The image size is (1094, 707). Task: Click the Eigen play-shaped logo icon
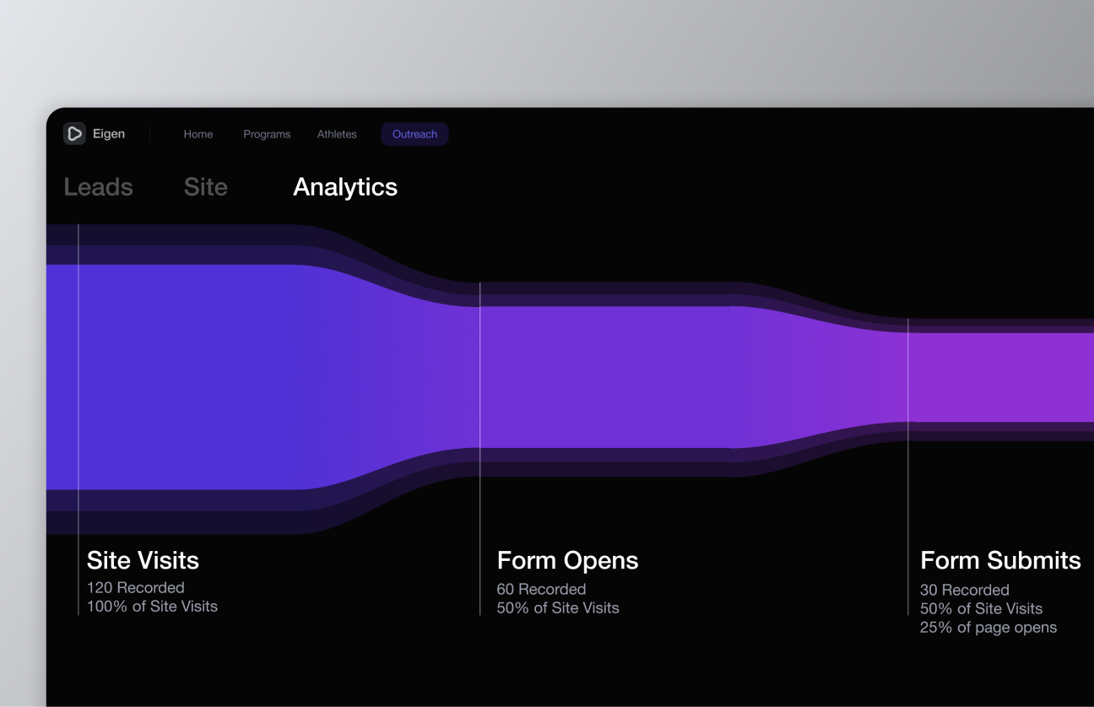(74, 133)
